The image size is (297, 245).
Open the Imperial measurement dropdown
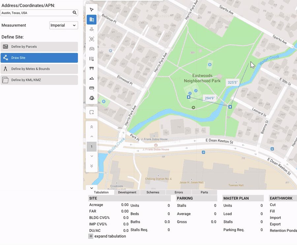click(x=64, y=25)
